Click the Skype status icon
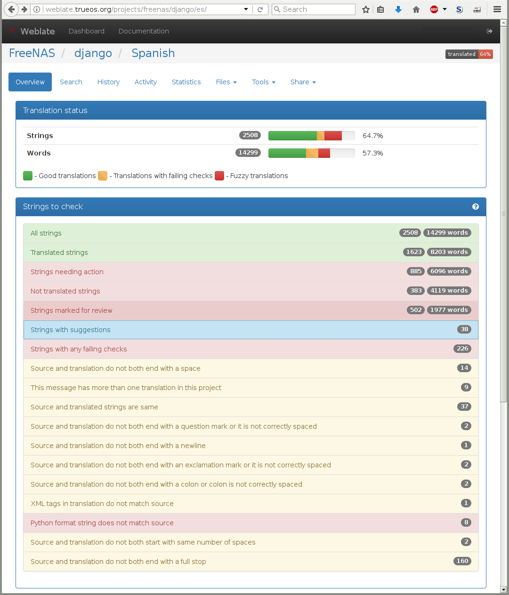Screen dimensions: 509x595 point(459,9)
